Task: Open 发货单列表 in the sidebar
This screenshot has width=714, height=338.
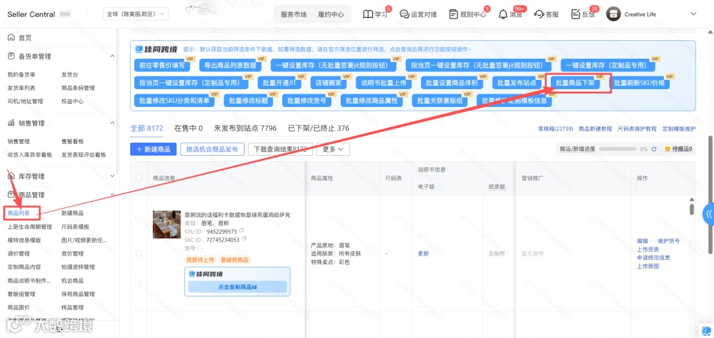Action: click(x=21, y=88)
